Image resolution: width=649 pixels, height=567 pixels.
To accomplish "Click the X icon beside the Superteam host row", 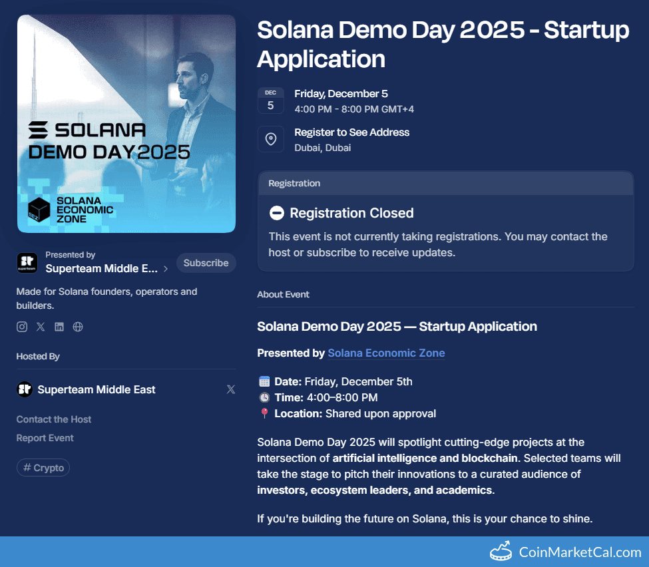I will tap(231, 389).
